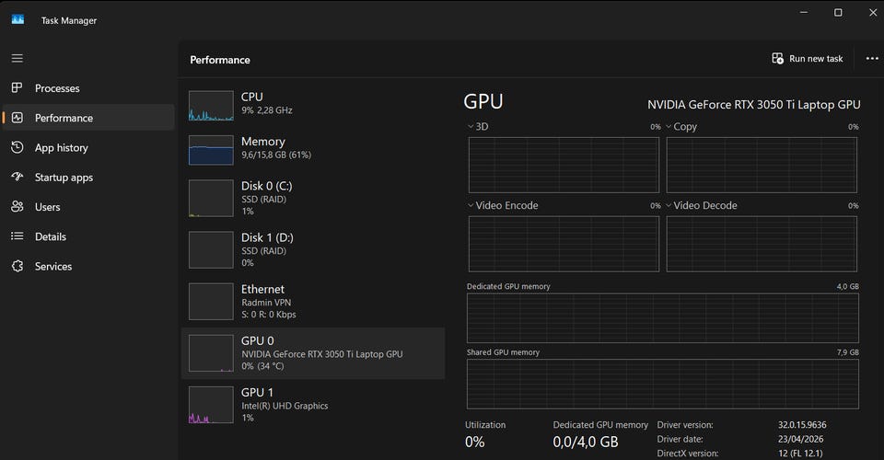Click the 0,0/4,0 GB memory value
Viewport: 884px width, 460px height.
586,442
